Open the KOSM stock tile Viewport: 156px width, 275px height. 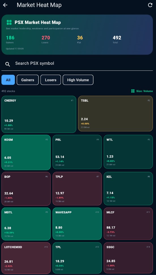click(26, 152)
